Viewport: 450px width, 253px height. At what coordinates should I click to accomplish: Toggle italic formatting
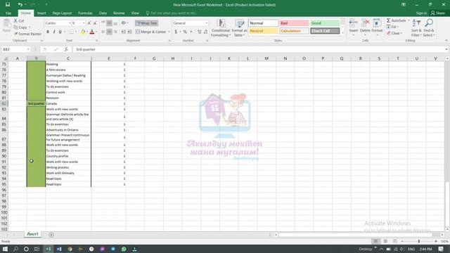click(54, 32)
